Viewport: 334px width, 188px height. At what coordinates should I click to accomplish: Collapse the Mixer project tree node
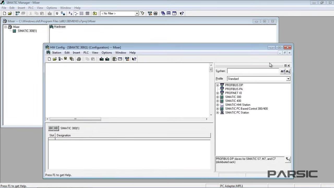pos(5,27)
